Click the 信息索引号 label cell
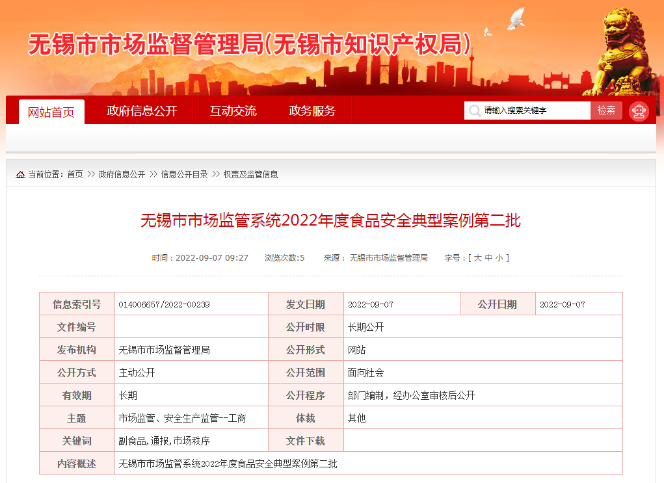Viewport: 664px width, 483px height. pos(77,304)
